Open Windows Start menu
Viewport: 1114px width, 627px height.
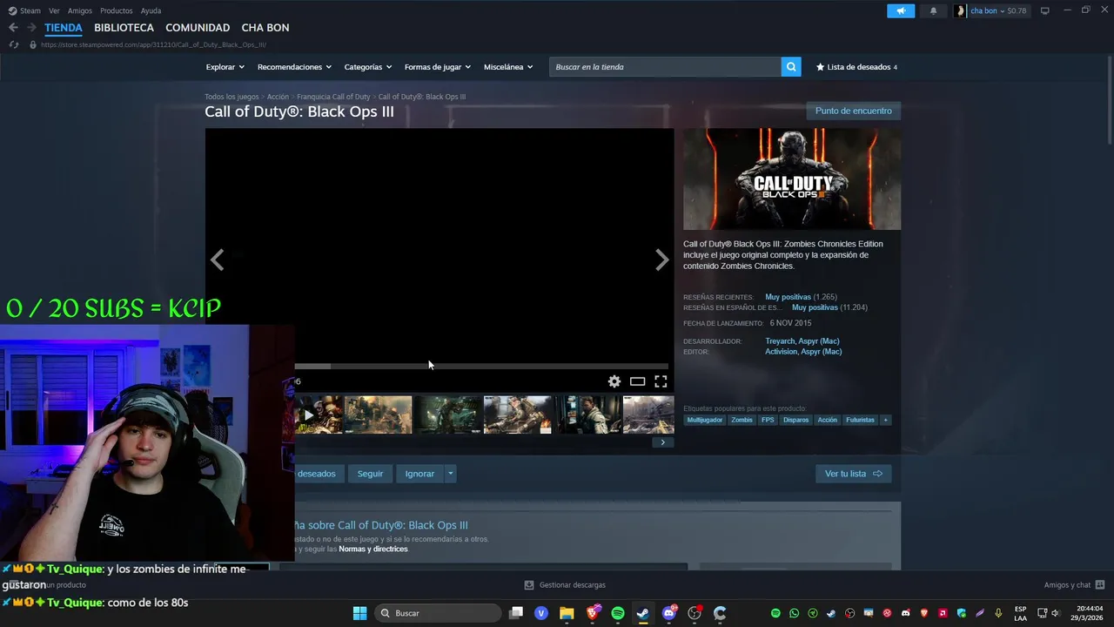click(359, 613)
